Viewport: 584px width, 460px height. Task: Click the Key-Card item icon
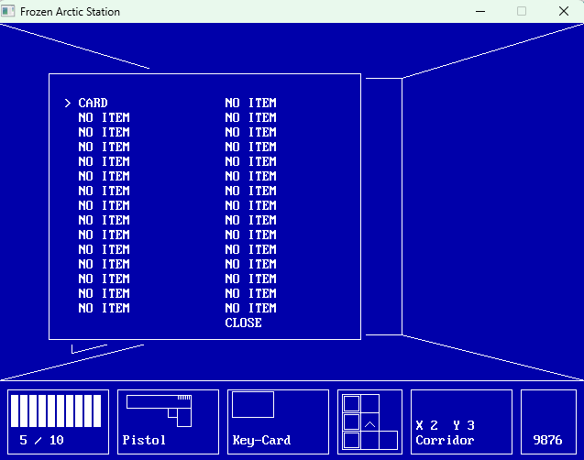[x=253, y=404]
